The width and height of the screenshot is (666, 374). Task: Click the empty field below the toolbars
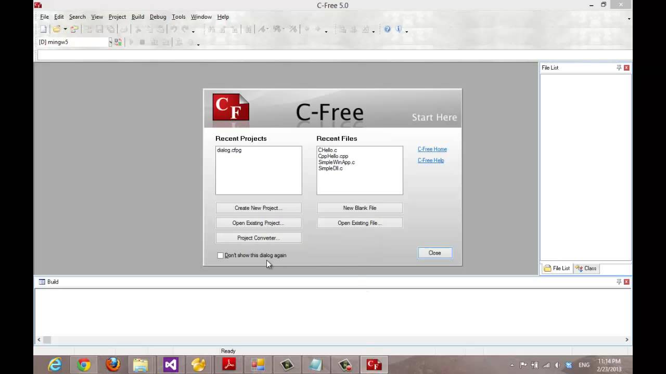click(x=335, y=55)
